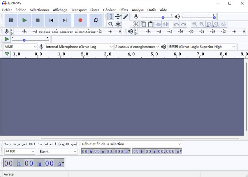The image size is (248, 177).
Task: Click the Redo arrow icon
Action: (184, 24)
